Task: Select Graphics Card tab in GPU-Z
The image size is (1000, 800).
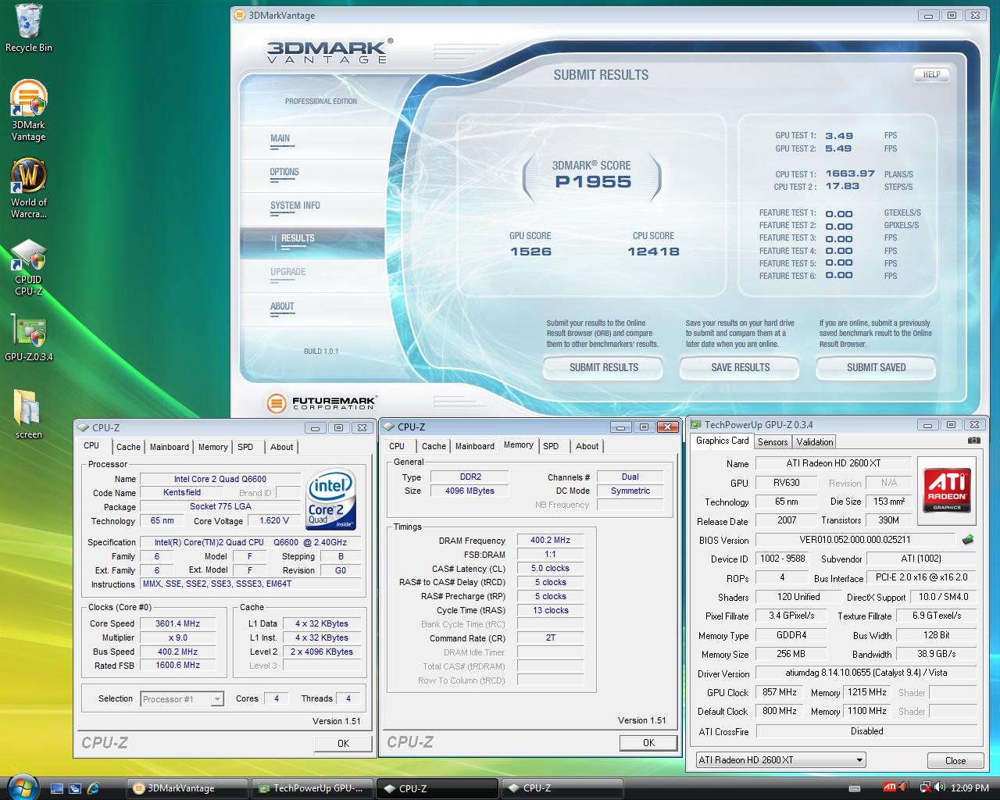Action: point(723,441)
